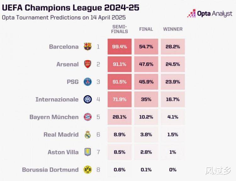Click the Barcelona club crest
Viewport: 236px width, 181px height.
click(x=87, y=47)
